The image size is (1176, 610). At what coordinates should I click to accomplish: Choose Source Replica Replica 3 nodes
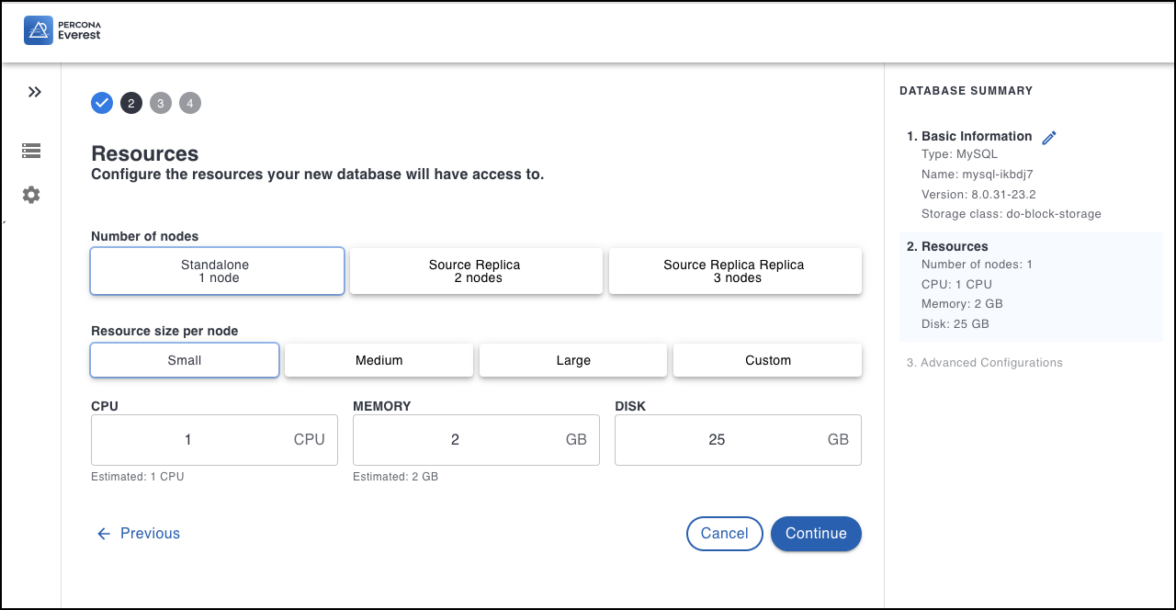[735, 271]
